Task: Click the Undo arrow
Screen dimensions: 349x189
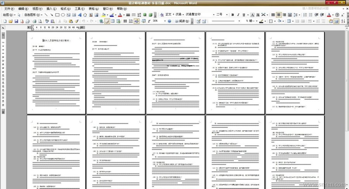Action: point(83,21)
